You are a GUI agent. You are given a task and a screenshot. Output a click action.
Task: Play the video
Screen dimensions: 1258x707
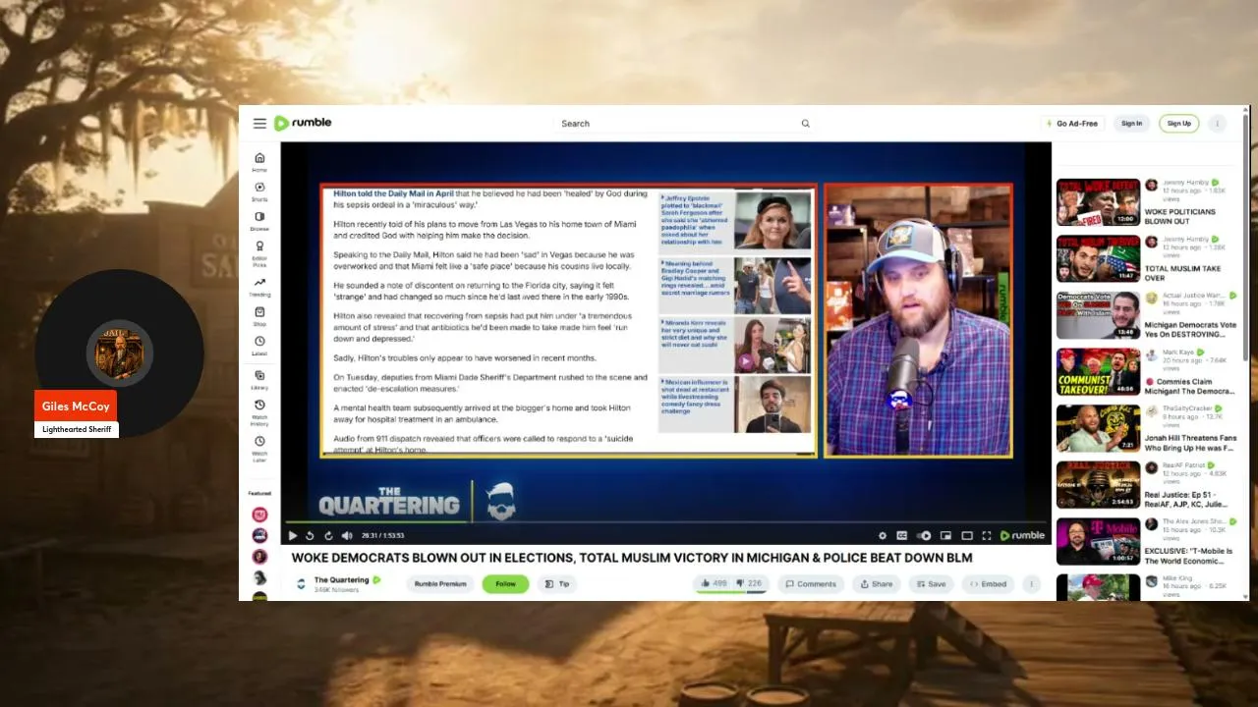click(293, 535)
